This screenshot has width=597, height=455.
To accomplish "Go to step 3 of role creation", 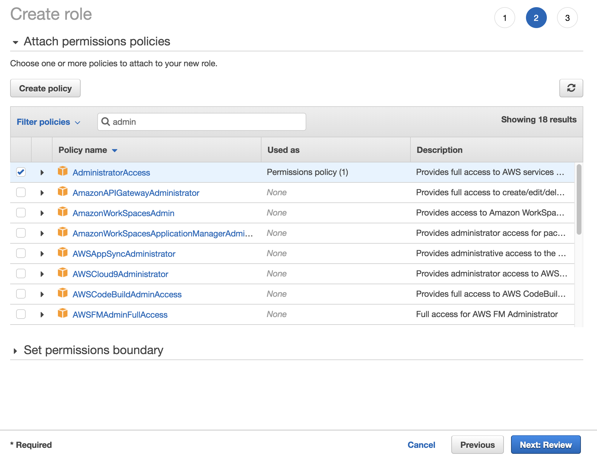I will (567, 18).
